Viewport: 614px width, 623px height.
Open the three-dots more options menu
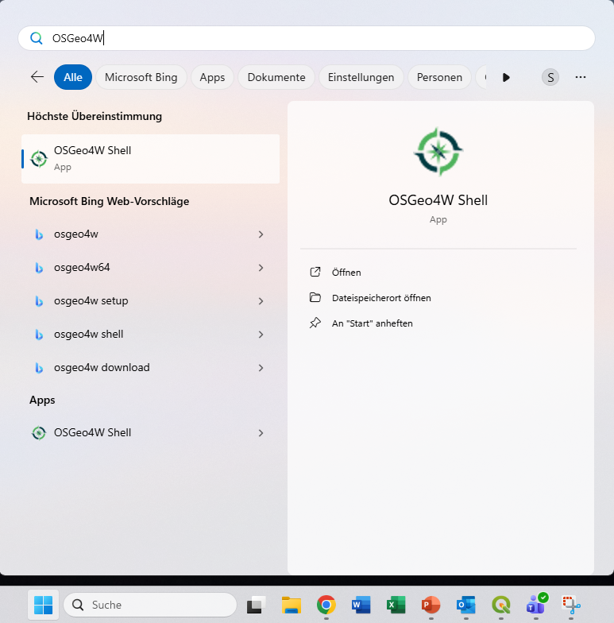(x=581, y=77)
